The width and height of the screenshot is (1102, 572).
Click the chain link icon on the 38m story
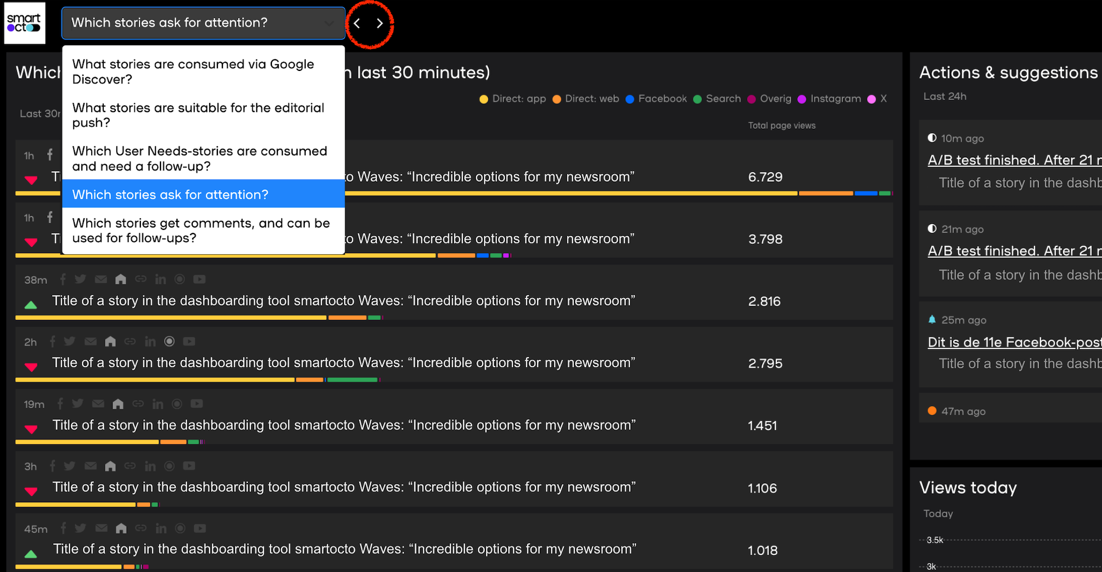click(140, 279)
